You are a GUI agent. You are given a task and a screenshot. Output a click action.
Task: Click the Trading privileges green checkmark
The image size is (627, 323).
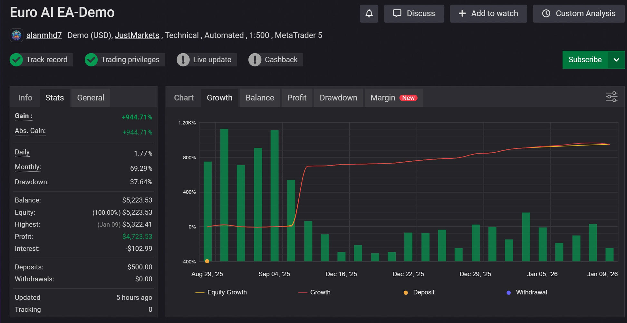tap(91, 60)
